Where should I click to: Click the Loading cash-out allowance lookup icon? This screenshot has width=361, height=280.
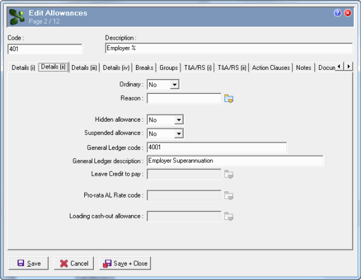coord(229,217)
